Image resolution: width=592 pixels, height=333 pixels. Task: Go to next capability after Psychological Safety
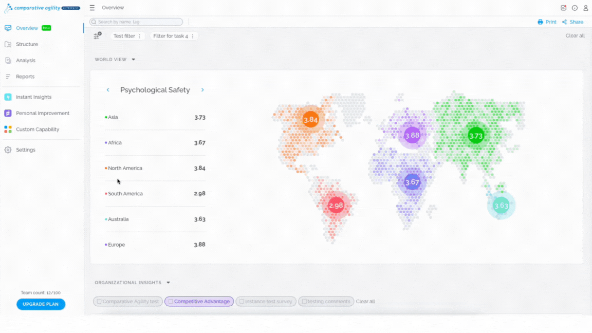203,90
